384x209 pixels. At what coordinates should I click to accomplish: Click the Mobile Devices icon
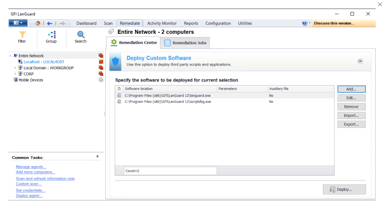pyautogui.click(x=16, y=80)
